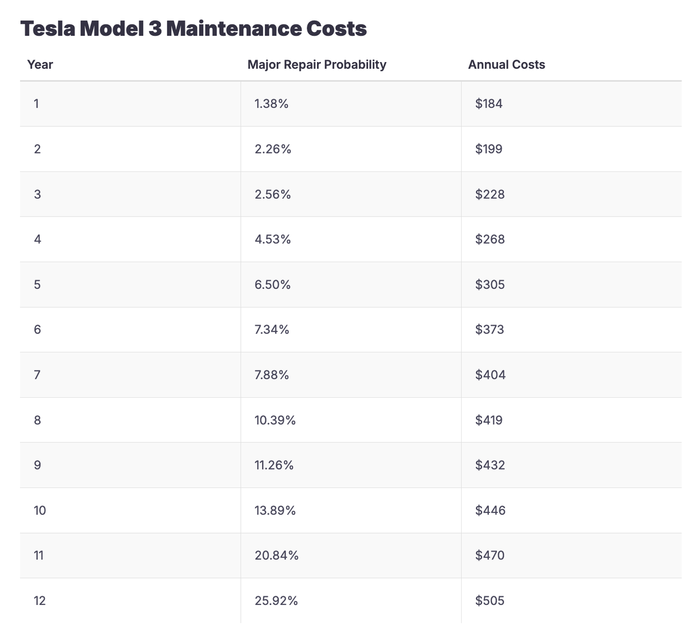Viewport: 696px width, 636px height.
Task: Click the 2.26% probability value
Action: (x=273, y=149)
